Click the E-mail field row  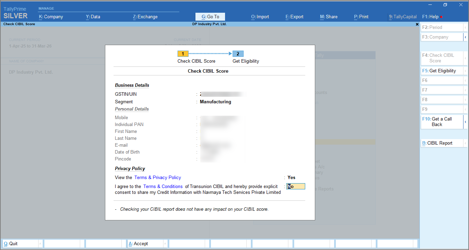[179, 145]
